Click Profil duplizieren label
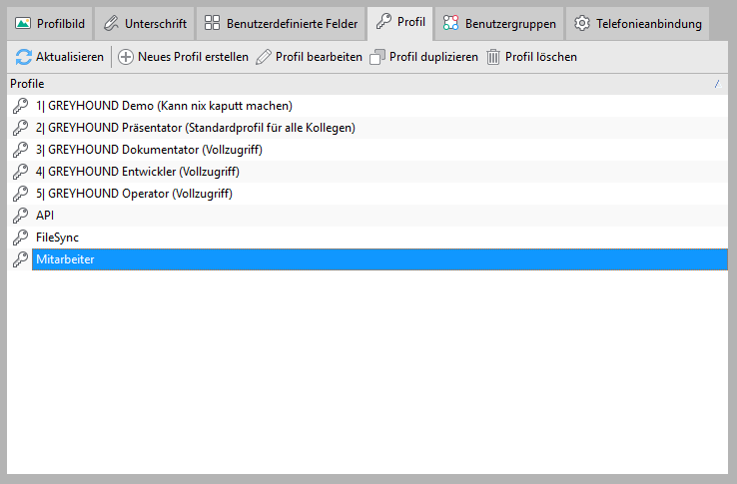The height and width of the screenshot is (484, 737). [x=433, y=57]
